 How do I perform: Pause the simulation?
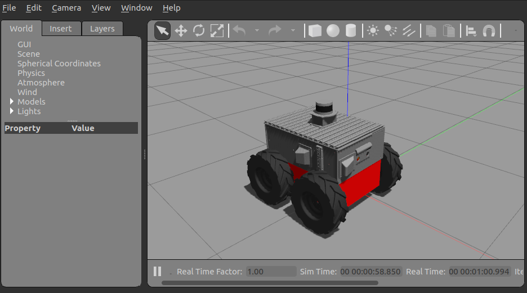[x=158, y=272]
